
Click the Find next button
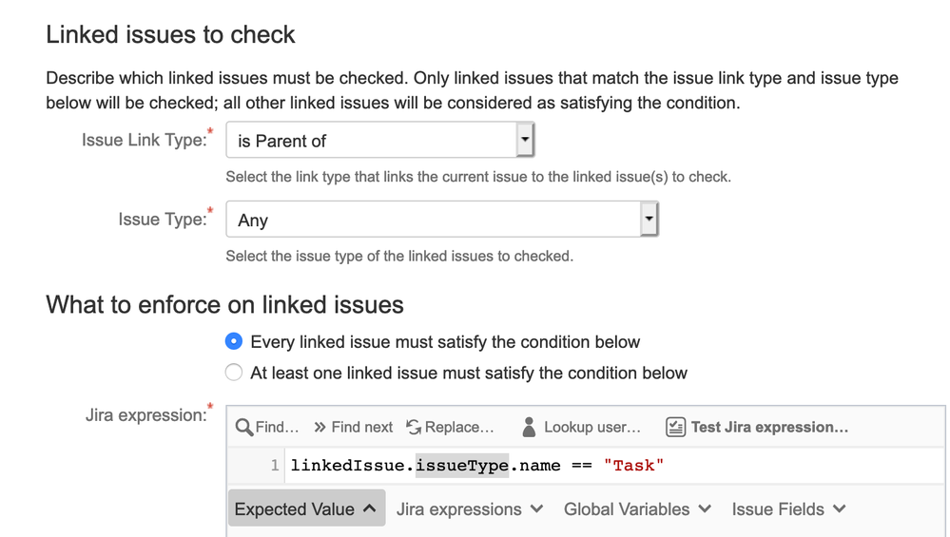pyautogui.click(x=353, y=428)
